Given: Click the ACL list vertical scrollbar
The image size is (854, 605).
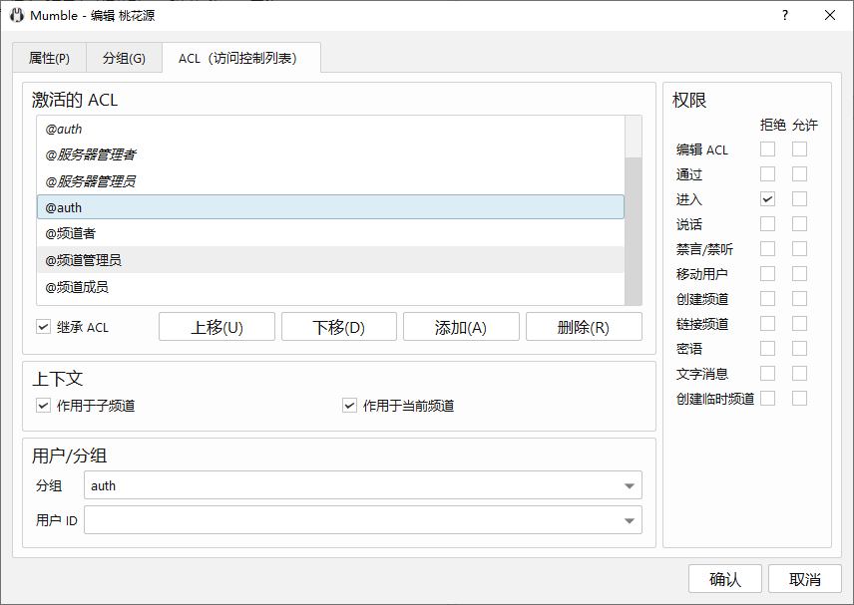Looking at the screenshot, I should [x=633, y=229].
